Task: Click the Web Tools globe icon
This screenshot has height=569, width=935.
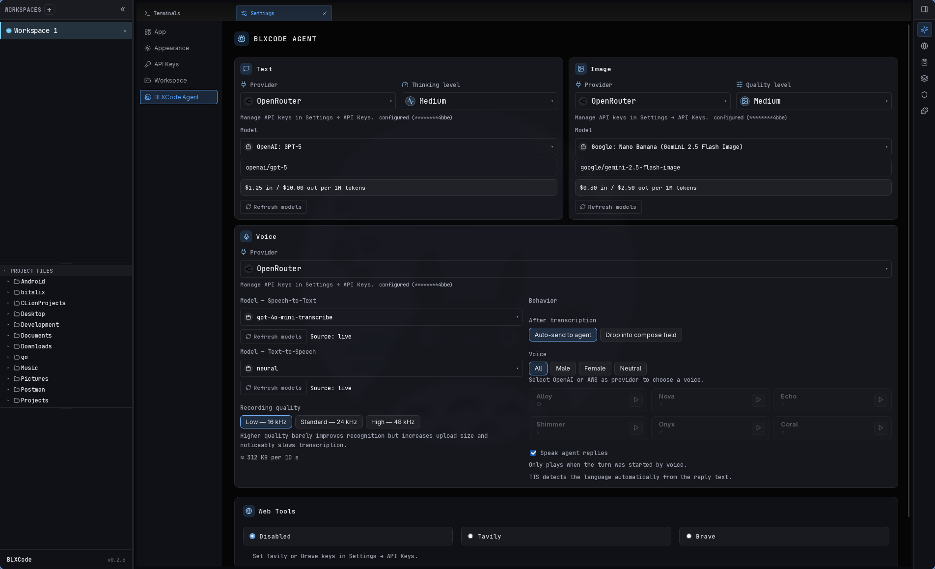Action: (x=249, y=511)
